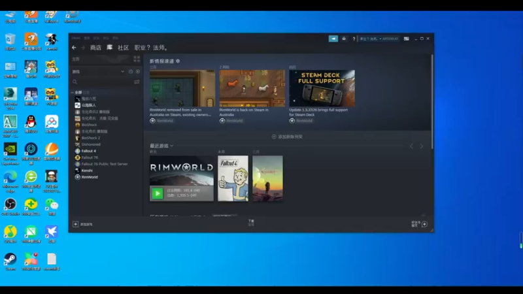523x294 pixels.
Task: Open the 商店 store tab
Action: coord(95,48)
